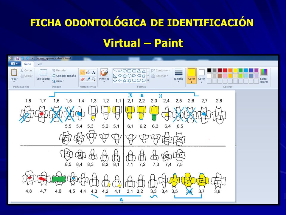This screenshot has width=286, height=215.
Task: Select the Eraser tool
Action: pos(83,79)
